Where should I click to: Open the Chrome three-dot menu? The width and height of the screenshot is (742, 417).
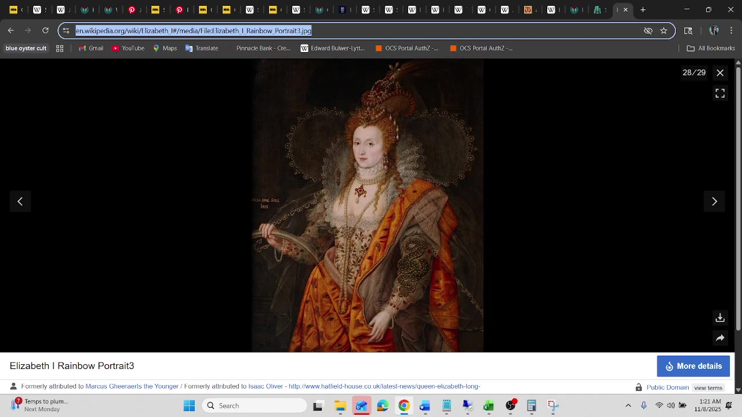pos(731,31)
